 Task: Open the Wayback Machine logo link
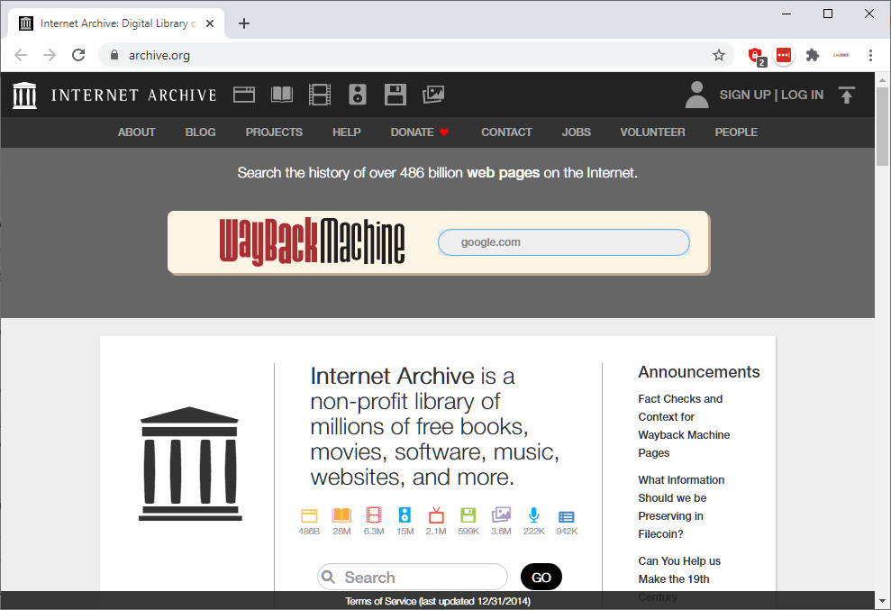point(312,241)
